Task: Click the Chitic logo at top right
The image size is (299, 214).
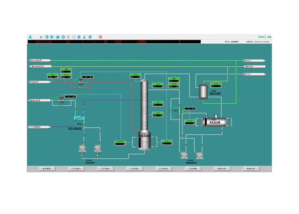Action: click(x=264, y=37)
